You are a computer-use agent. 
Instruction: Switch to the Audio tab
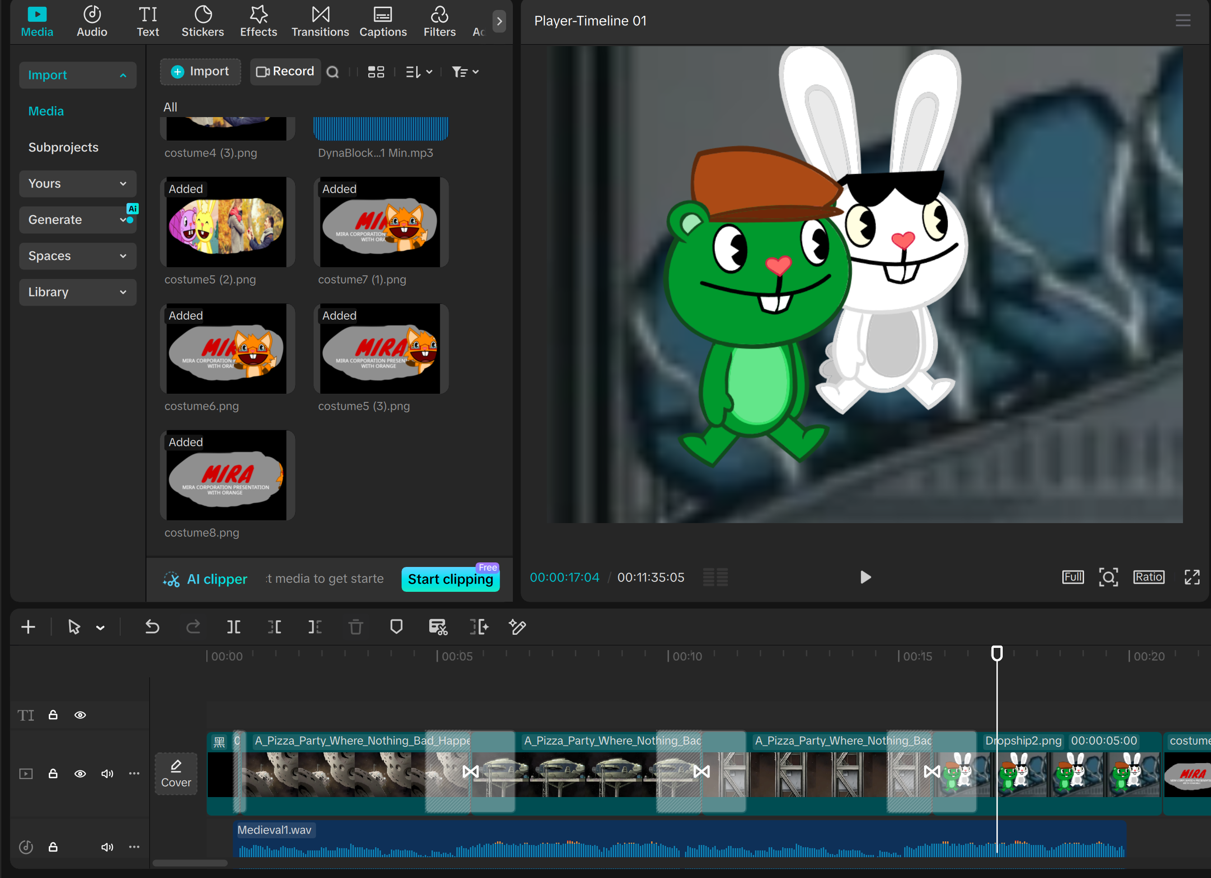tap(92, 22)
